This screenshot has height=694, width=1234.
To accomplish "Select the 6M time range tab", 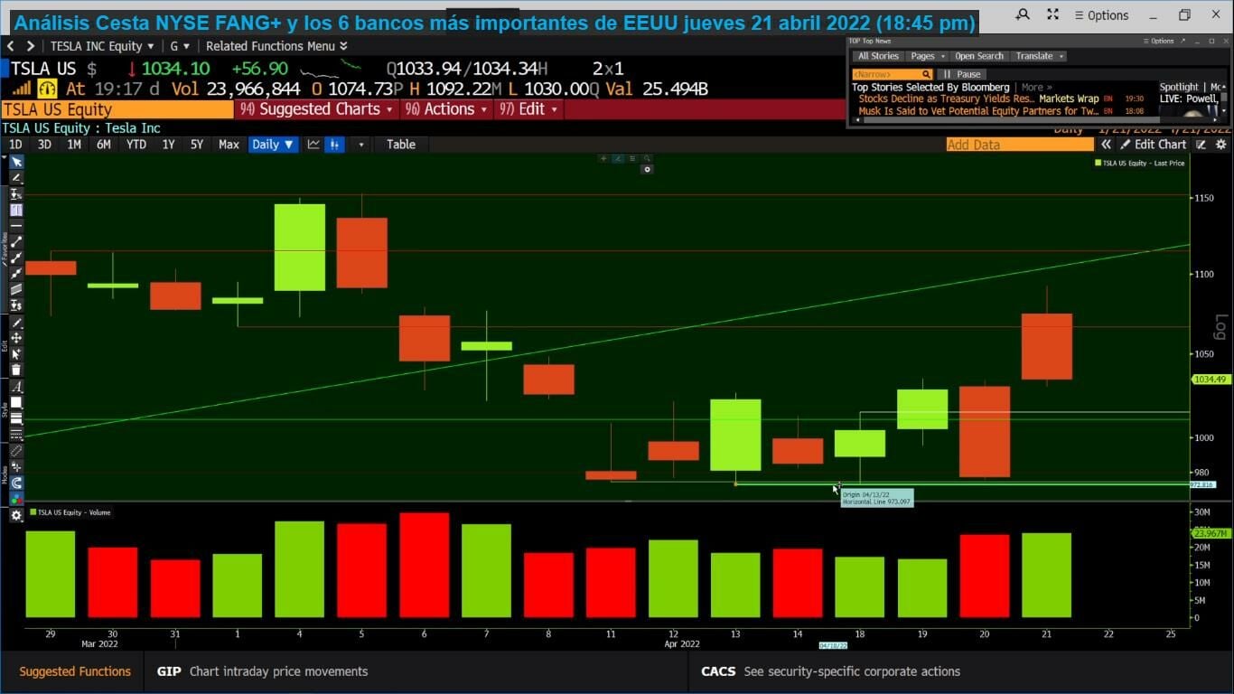I will (104, 145).
